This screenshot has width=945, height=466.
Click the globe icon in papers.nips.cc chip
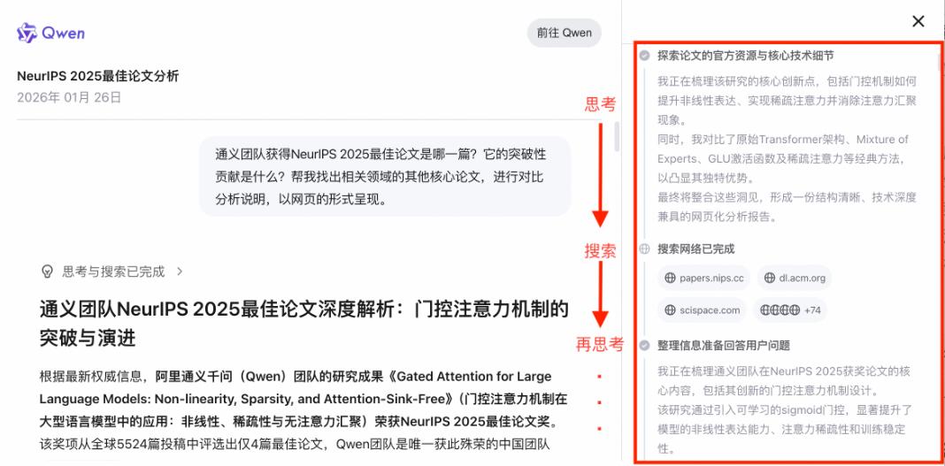670,279
